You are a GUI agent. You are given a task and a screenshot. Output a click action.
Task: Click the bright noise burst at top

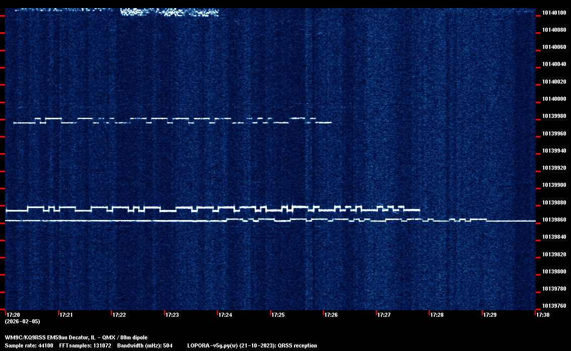pos(169,12)
